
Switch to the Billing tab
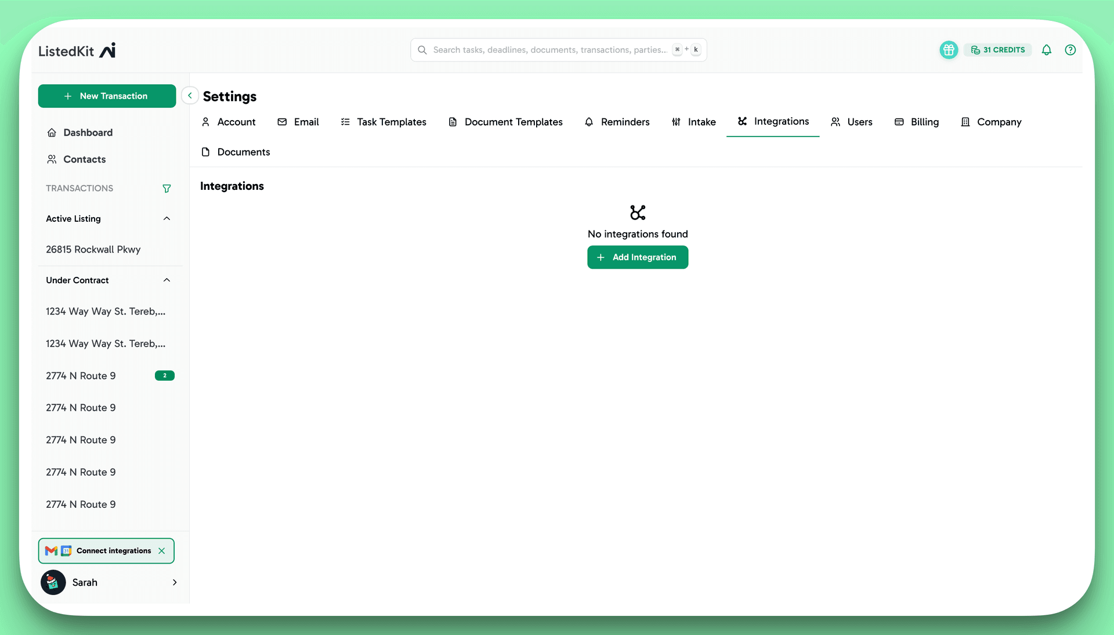[x=924, y=122]
